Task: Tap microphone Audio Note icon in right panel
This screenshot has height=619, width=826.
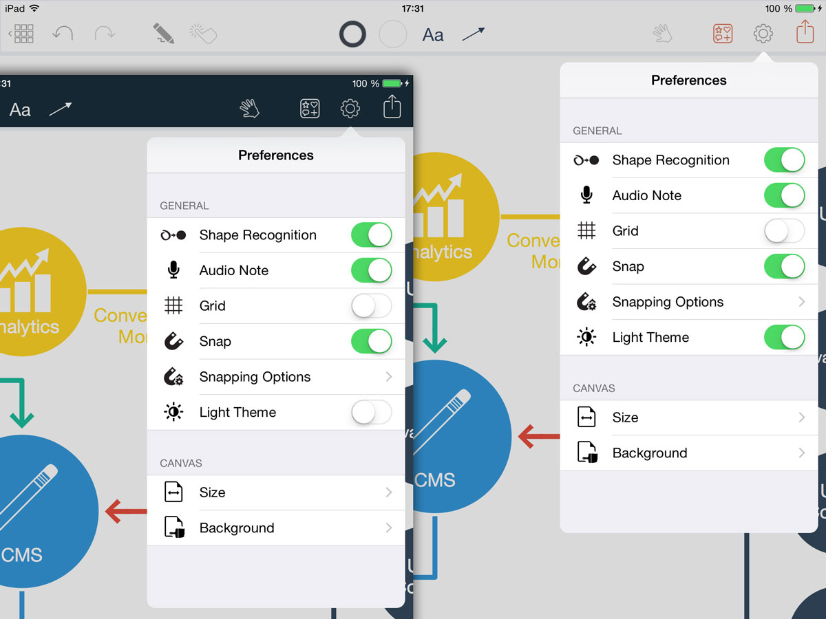Action: click(586, 195)
